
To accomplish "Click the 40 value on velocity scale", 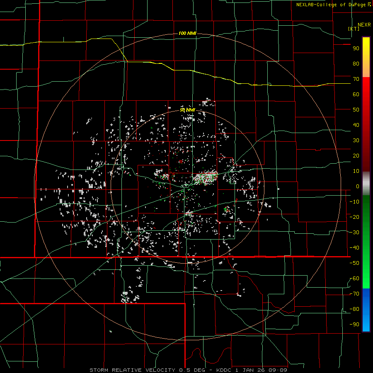I will (x=356, y=125).
